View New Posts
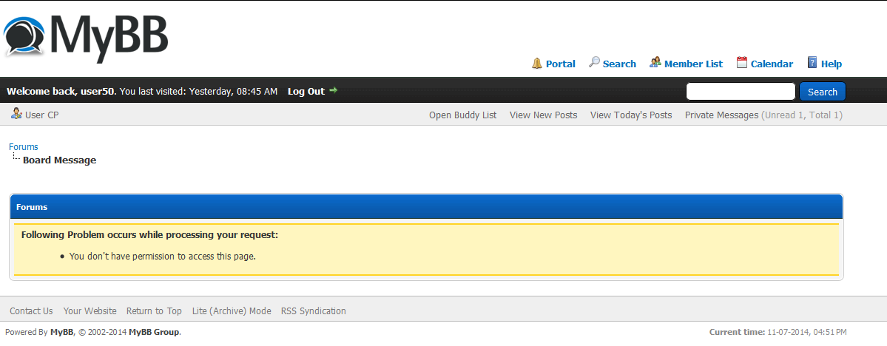Viewport: 887px width, 346px height. (543, 115)
